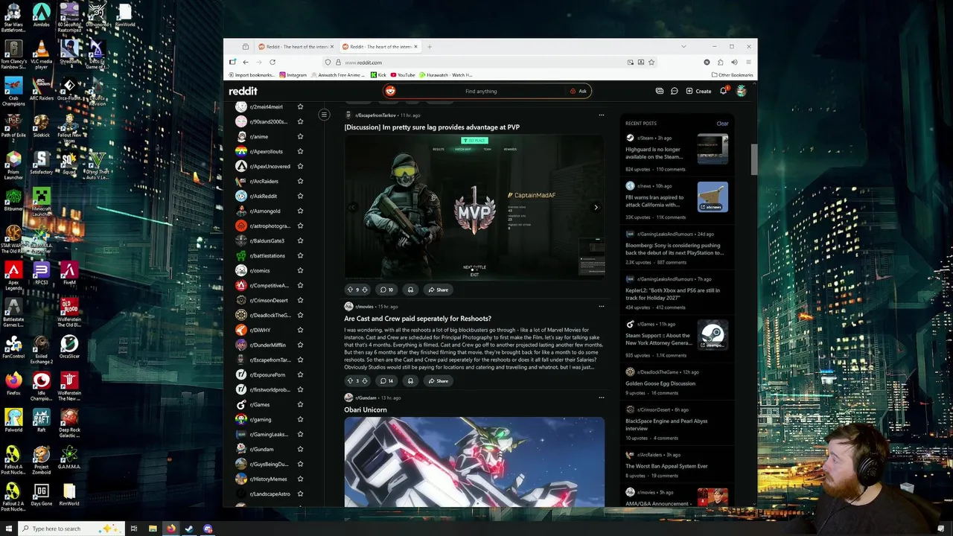Screen dimensions: 953x536
Task: Click the taskbar search box
Action: tap(69, 529)
